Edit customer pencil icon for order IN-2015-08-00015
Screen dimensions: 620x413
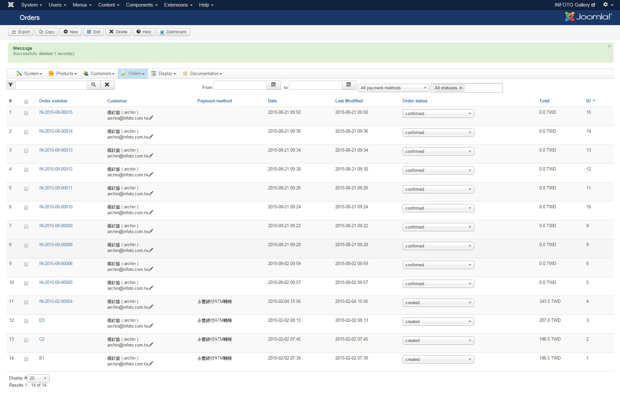[x=151, y=118]
